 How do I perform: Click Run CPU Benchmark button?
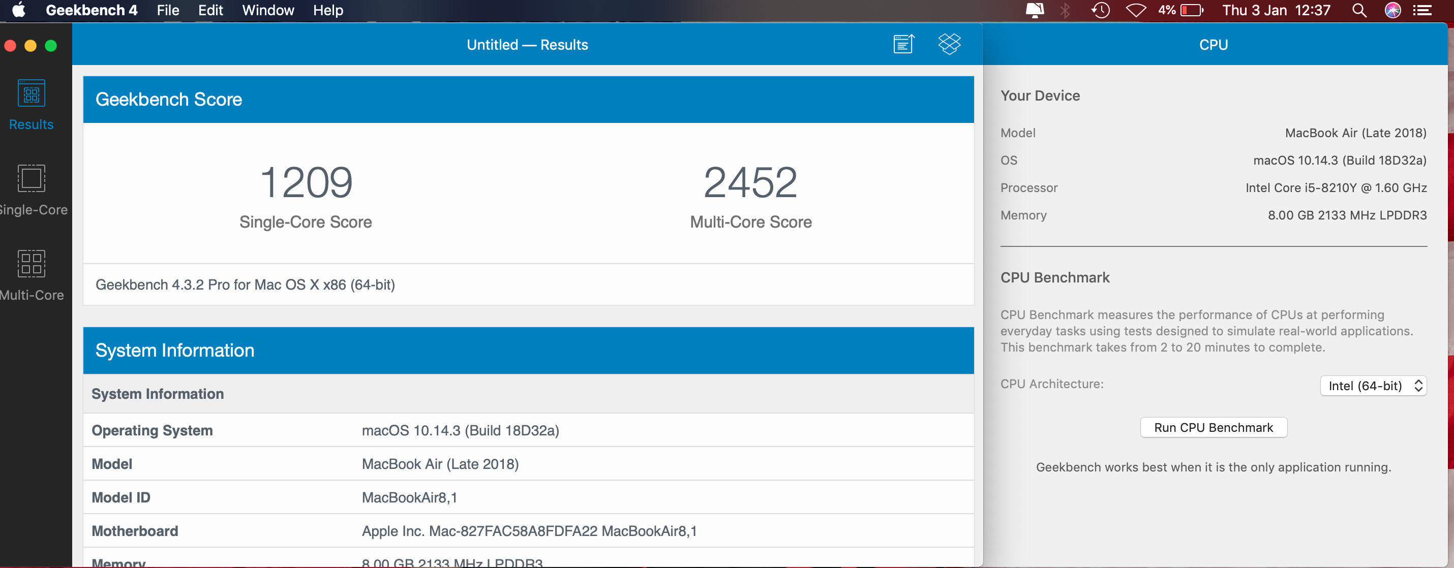coord(1213,428)
